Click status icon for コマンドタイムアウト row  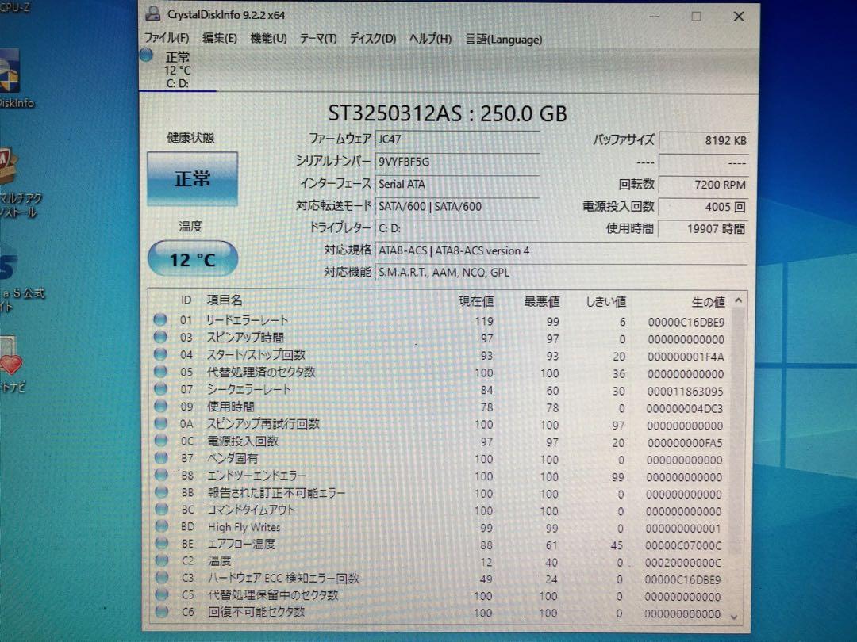point(161,509)
